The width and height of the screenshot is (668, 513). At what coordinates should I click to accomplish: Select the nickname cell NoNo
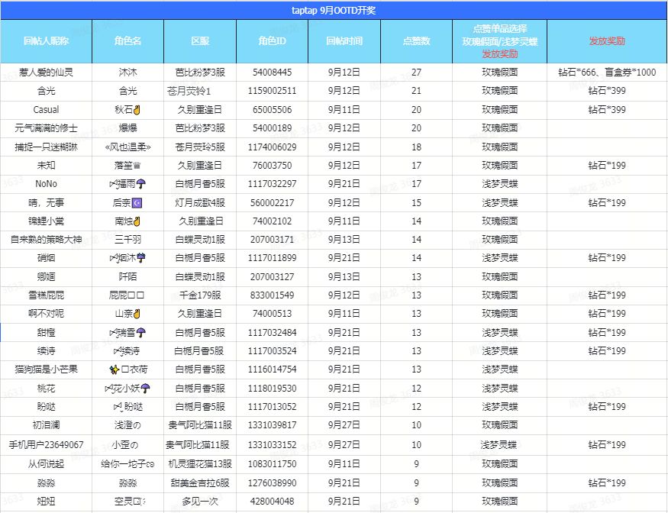tap(46, 184)
